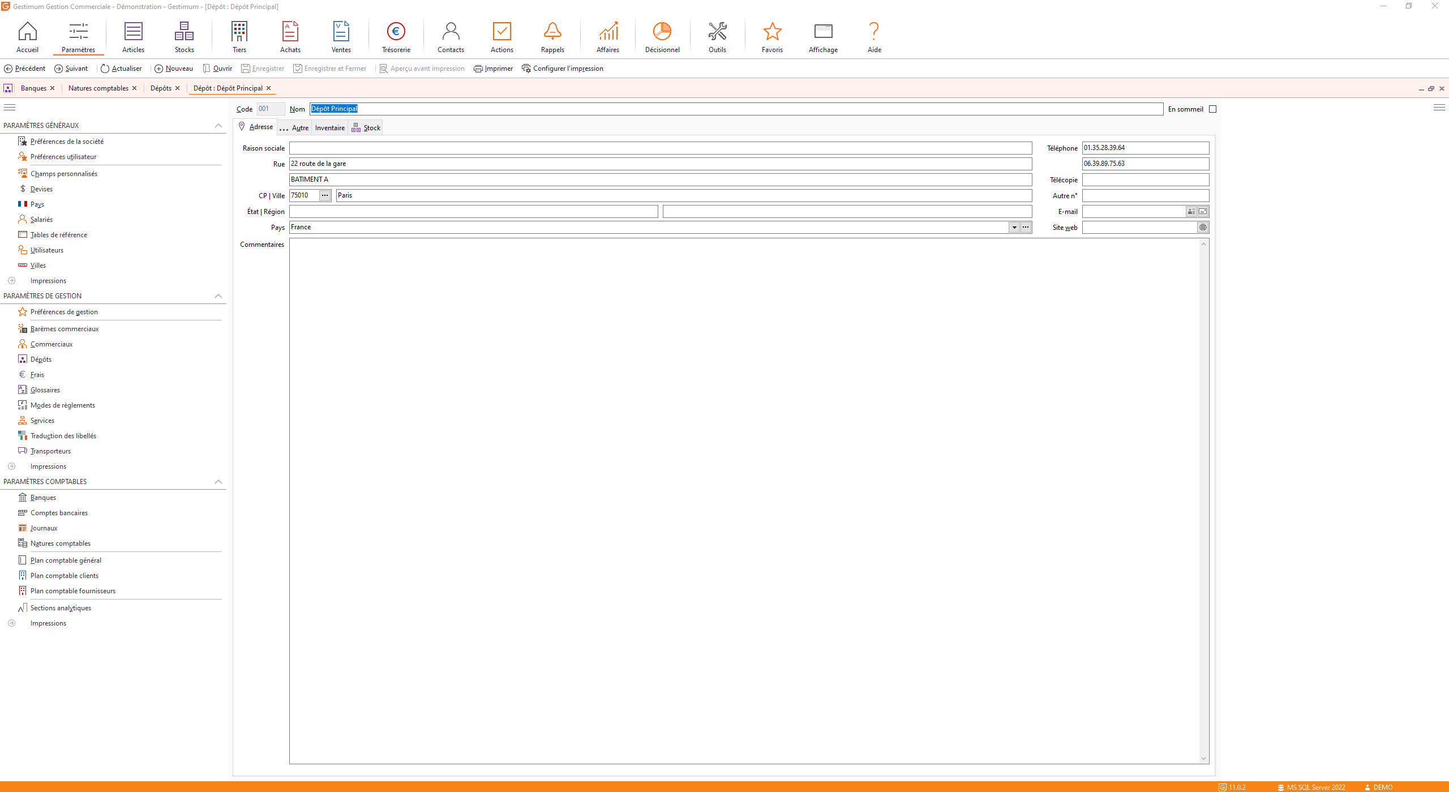Open the Stocks ribbon icon

coord(184,37)
